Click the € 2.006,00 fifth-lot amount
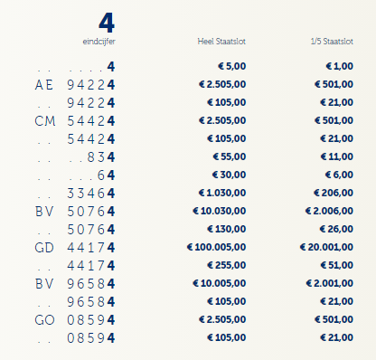Image resolution: width=376 pixels, height=360 pixels. [329, 211]
